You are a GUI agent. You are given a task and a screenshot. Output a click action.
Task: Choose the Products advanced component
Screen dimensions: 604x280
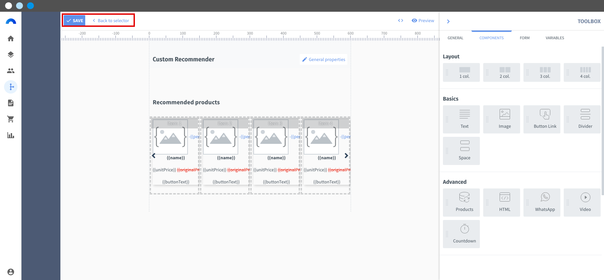461,203
